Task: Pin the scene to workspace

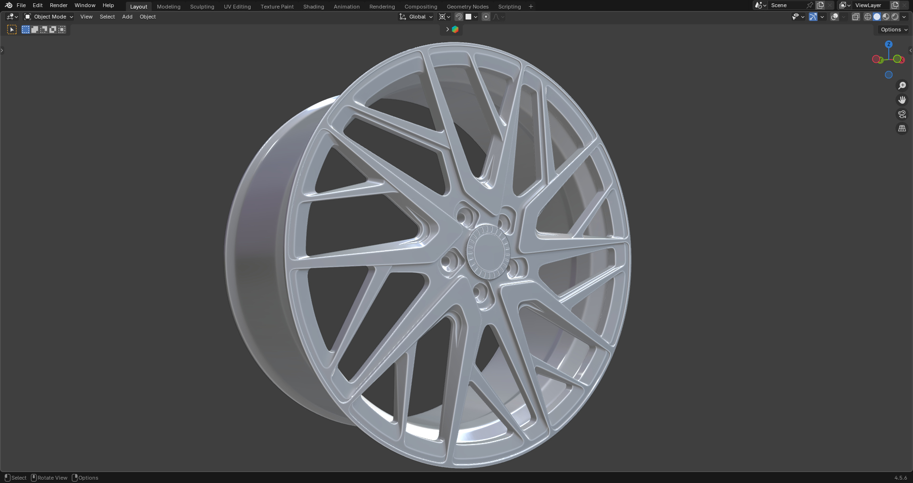Action: [x=810, y=5]
